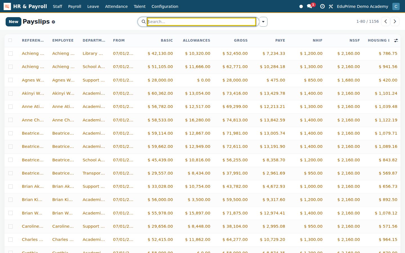Screen dimensions: 405x253
Task: Click the Charles ... employee cell
Action: coord(63,240)
